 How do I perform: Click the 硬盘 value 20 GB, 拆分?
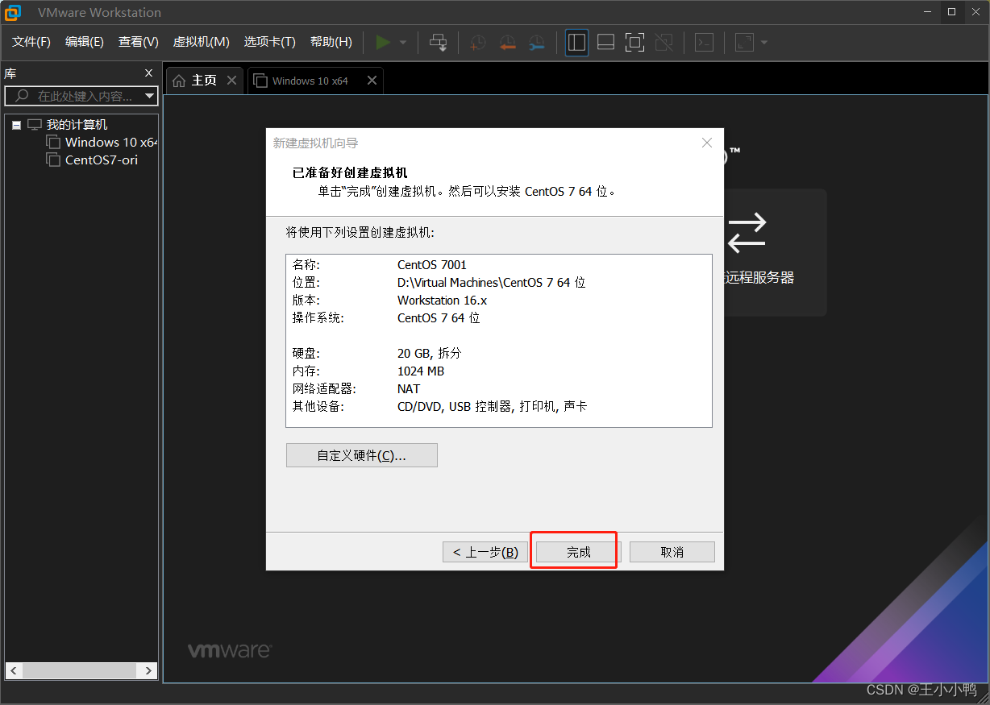click(x=429, y=353)
